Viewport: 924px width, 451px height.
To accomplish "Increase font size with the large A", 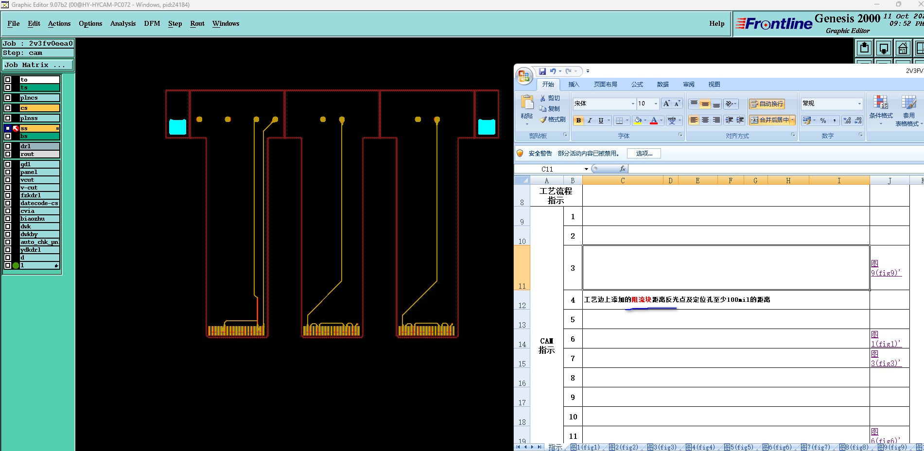I will (x=666, y=104).
